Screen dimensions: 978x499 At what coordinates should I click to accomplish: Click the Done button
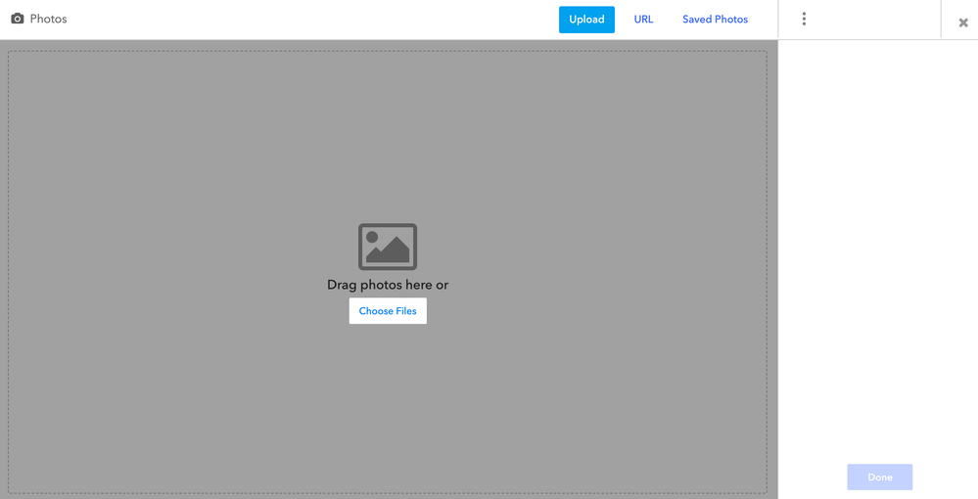[879, 477]
